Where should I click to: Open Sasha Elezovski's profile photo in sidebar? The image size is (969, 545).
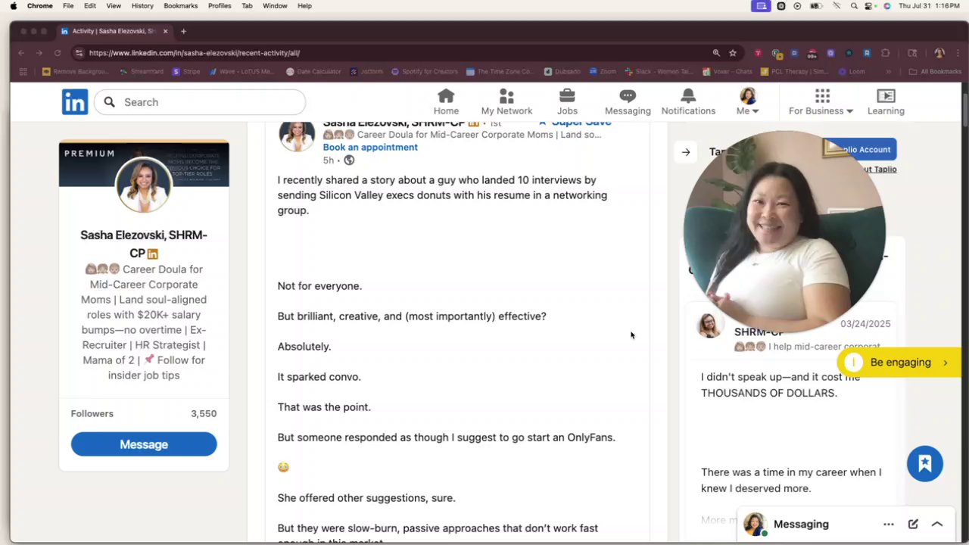[x=144, y=185]
